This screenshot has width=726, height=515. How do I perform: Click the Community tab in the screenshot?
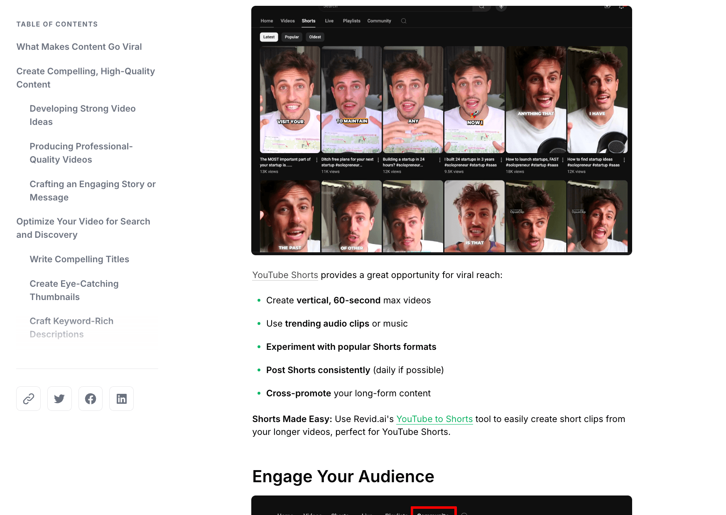[x=379, y=21]
